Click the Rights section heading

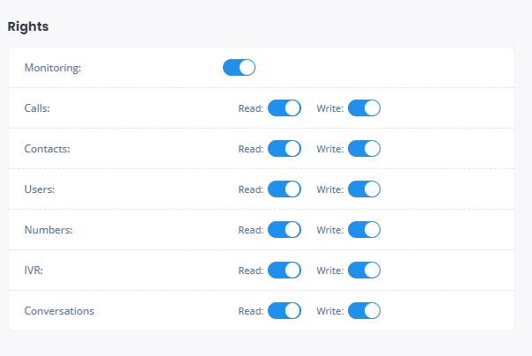[28, 26]
